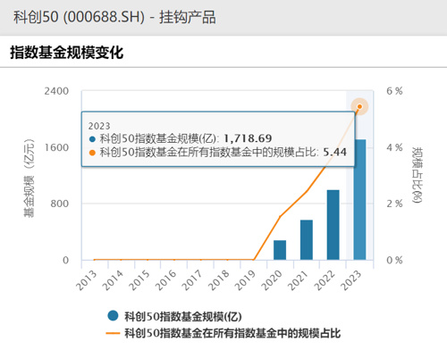Click the tooltip orange bullet for 规模占比
The image size is (447, 358).
pos(92,153)
